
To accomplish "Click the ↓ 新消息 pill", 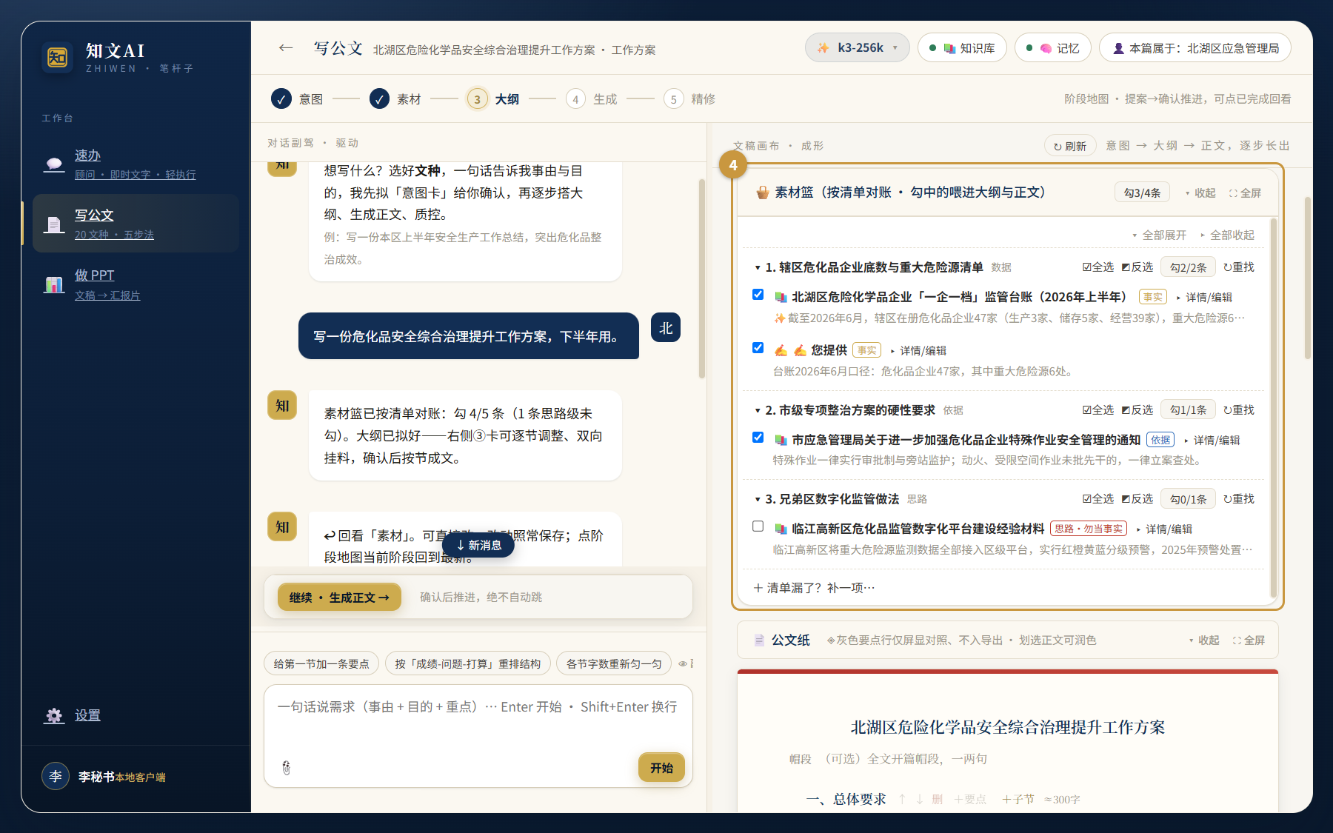I will tap(478, 545).
